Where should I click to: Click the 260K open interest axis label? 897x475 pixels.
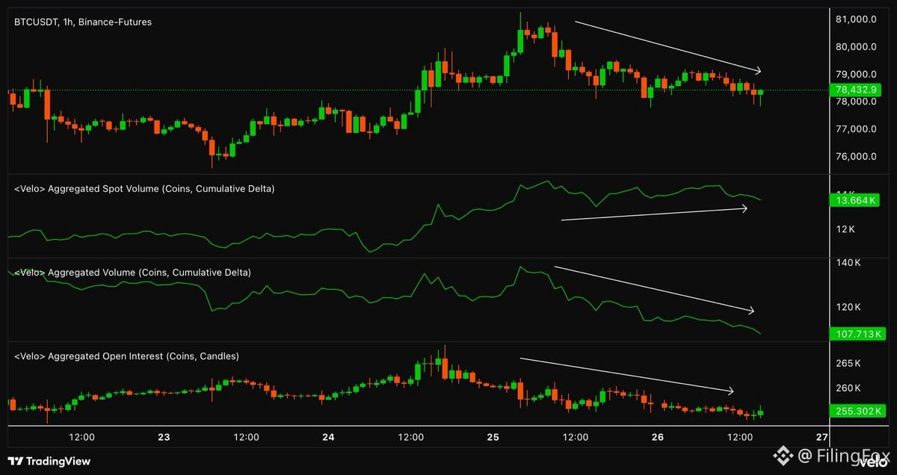click(x=849, y=388)
